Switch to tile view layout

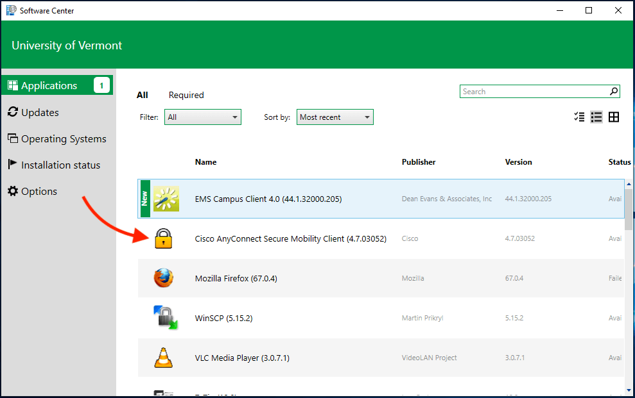tap(614, 117)
